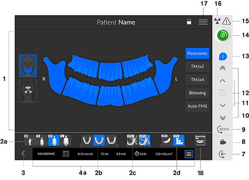Select the STD standard resolution grid option
The image size is (249, 180).
click(x=178, y=140)
